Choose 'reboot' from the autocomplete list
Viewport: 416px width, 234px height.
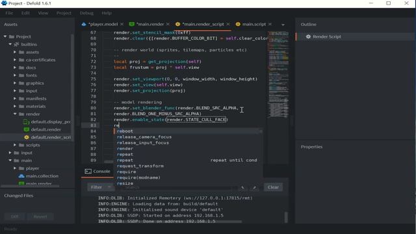click(188, 131)
